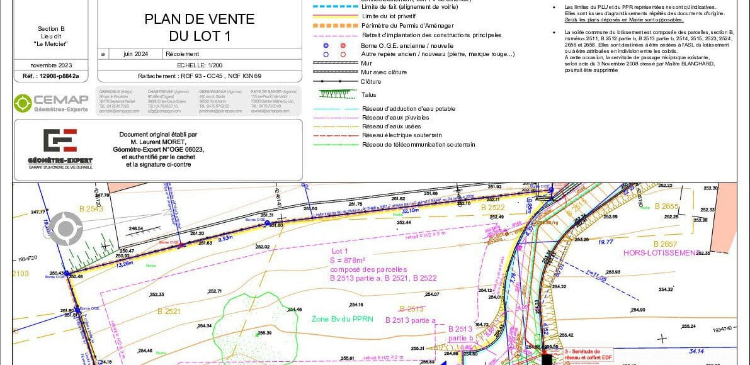Click the blue dimension "34.14"
This screenshot has width=750, height=365.
click(x=695, y=351)
